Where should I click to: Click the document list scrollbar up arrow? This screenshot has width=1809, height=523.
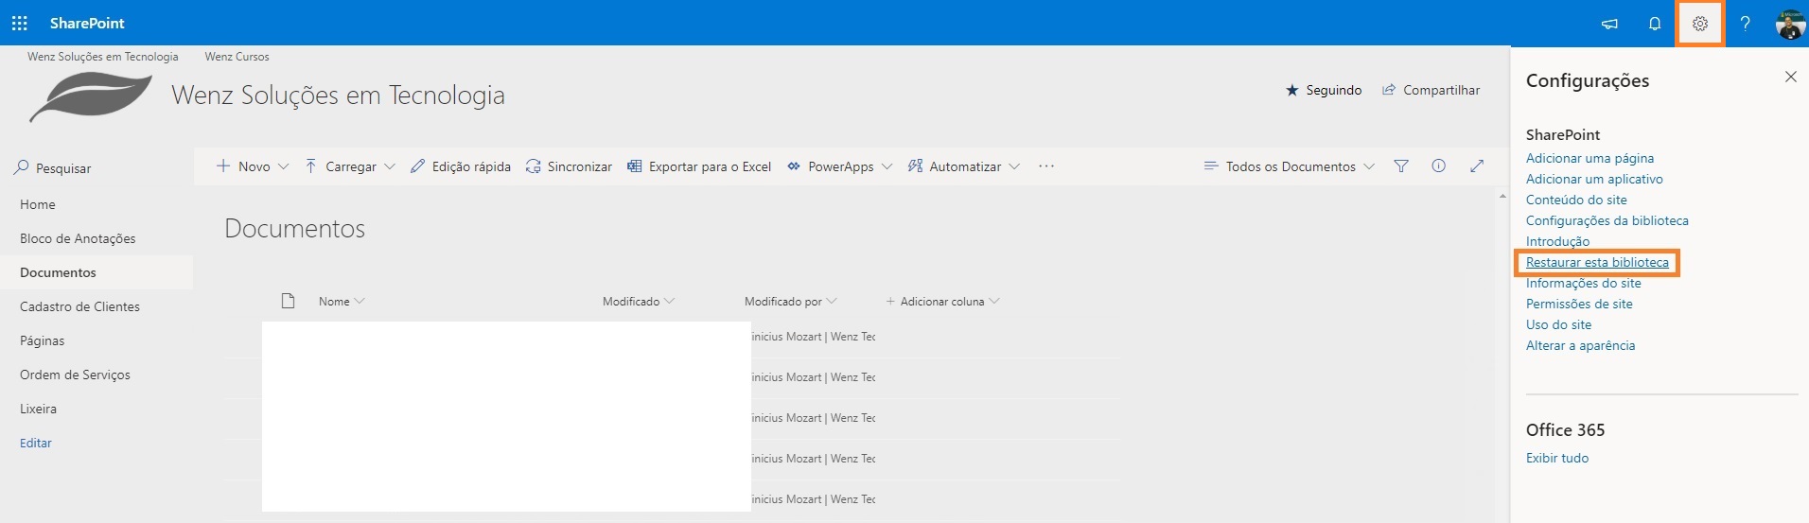pos(1502,196)
